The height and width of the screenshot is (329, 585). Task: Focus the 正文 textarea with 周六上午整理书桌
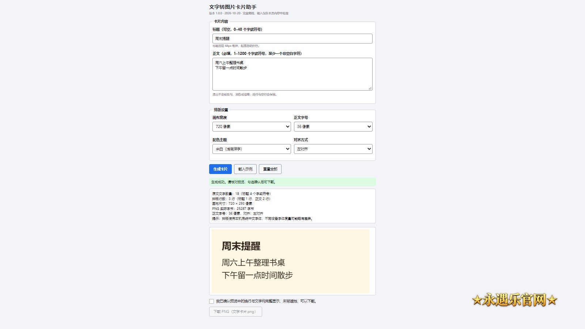[x=292, y=74]
